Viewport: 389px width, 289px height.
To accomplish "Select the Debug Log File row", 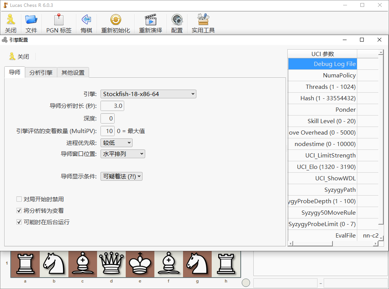I will coord(333,64).
